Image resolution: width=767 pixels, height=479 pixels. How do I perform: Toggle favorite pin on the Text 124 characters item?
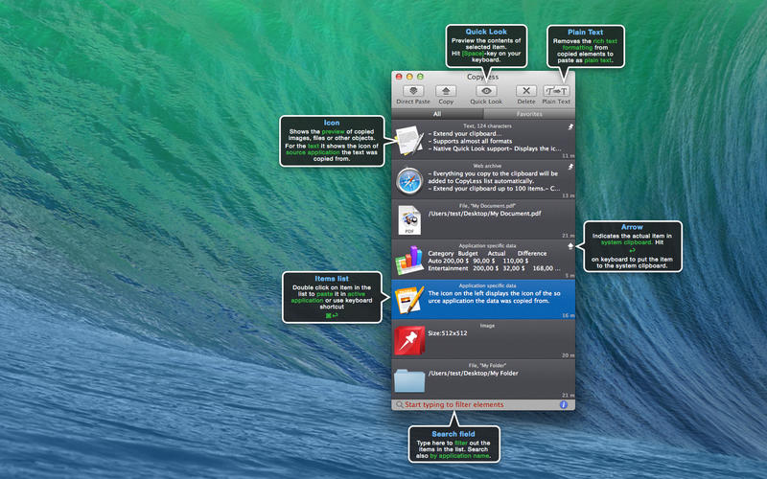(569, 125)
